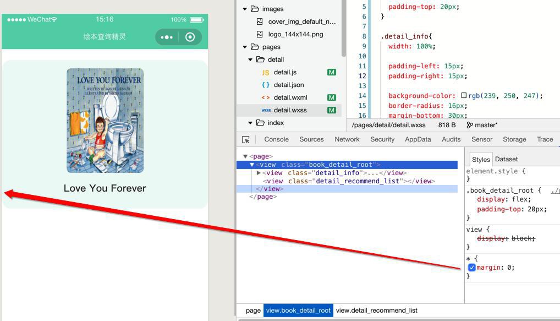Collapse the detail folder arrow
Image resolution: width=560 pixels, height=321 pixels.
click(x=250, y=59)
